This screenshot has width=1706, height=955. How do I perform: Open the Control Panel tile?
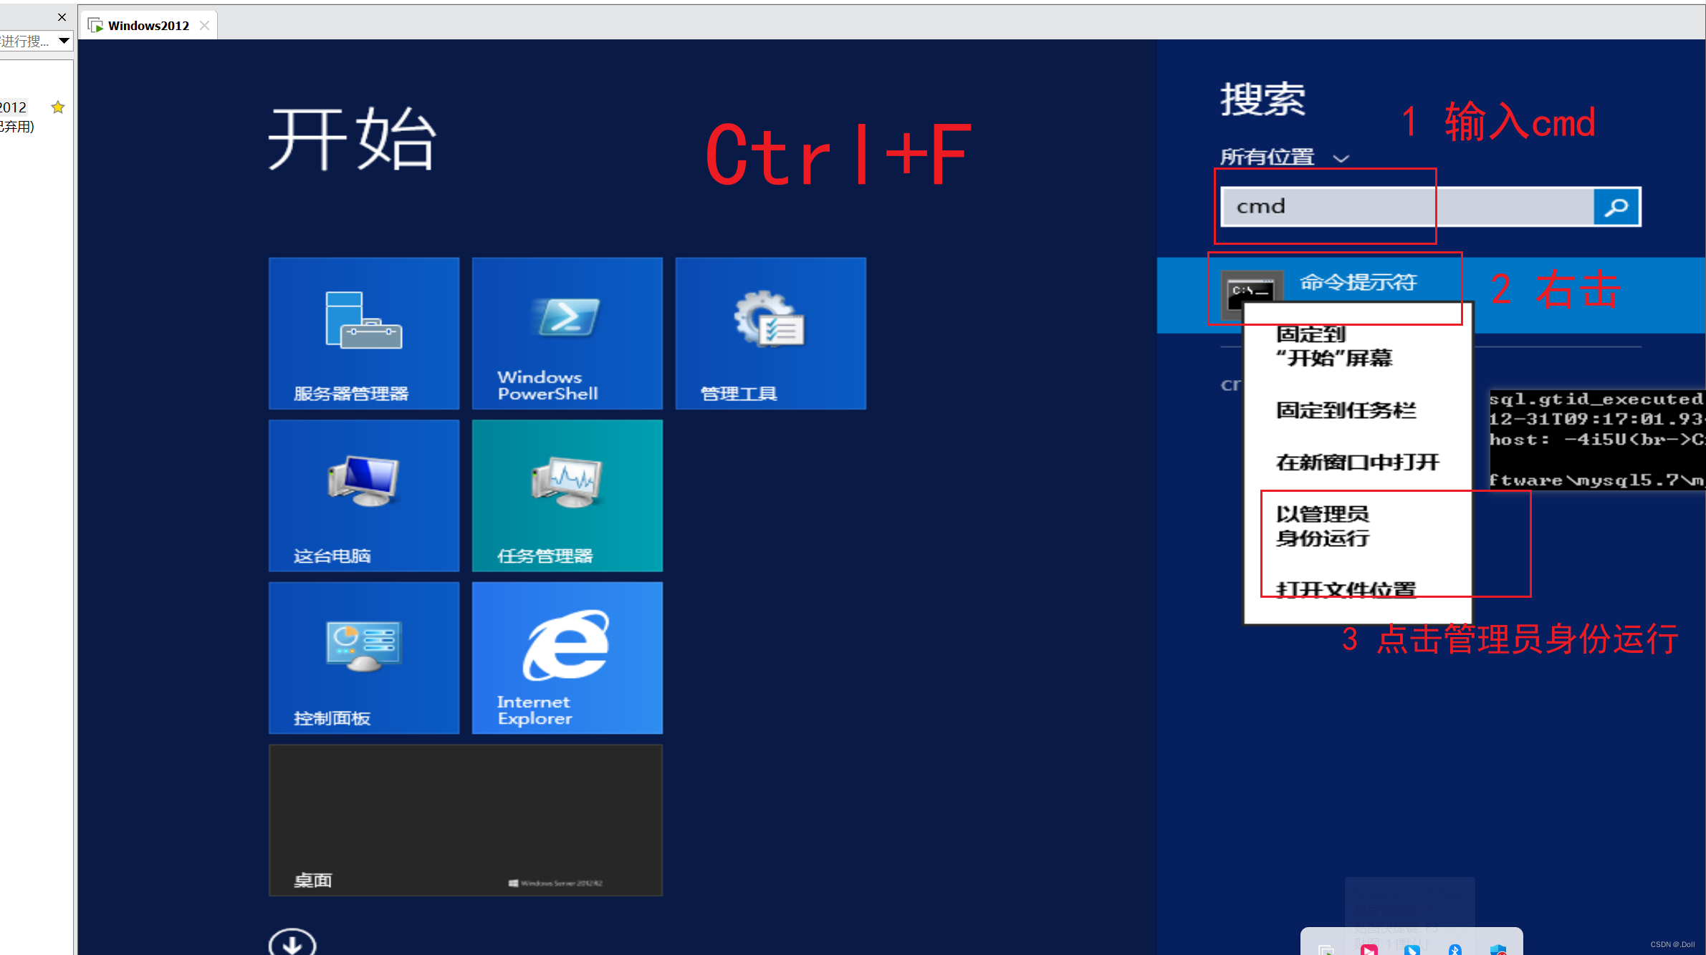pyautogui.click(x=363, y=657)
